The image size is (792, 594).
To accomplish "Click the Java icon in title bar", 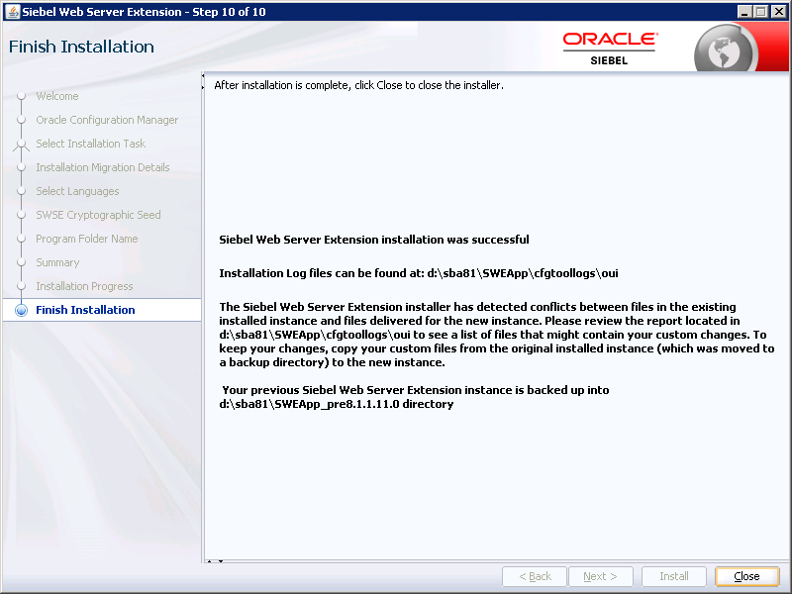I will tap(12, 11).
